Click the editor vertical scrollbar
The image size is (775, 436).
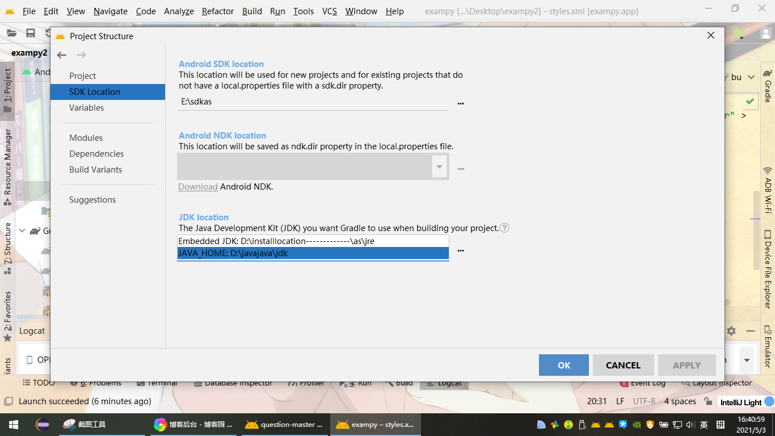(x=755, y=230)
